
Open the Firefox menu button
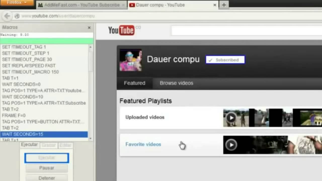17,3
